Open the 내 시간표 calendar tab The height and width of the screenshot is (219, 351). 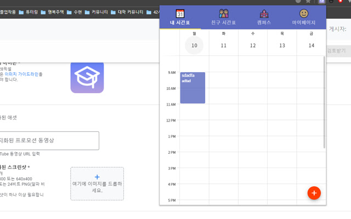coord(180,18)
